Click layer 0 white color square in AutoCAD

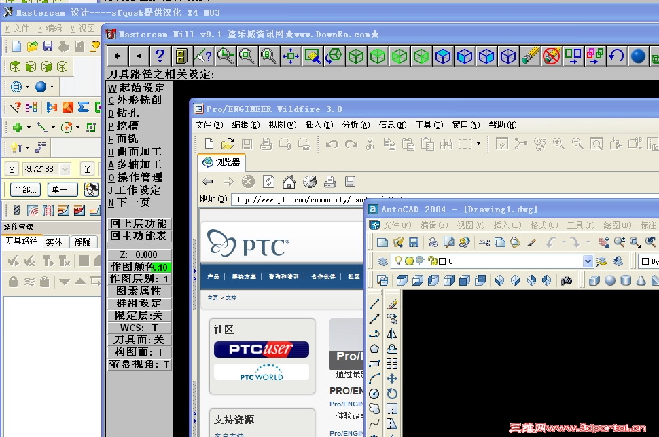point(442,261)
